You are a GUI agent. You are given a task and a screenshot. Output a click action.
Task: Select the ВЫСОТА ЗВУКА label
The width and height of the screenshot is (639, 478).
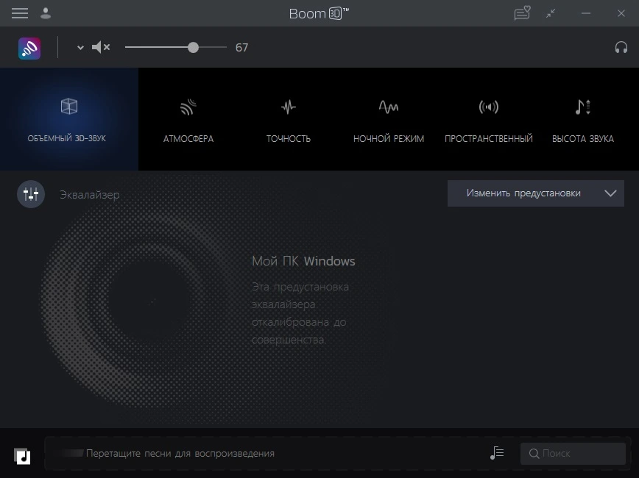coord(583,139)
